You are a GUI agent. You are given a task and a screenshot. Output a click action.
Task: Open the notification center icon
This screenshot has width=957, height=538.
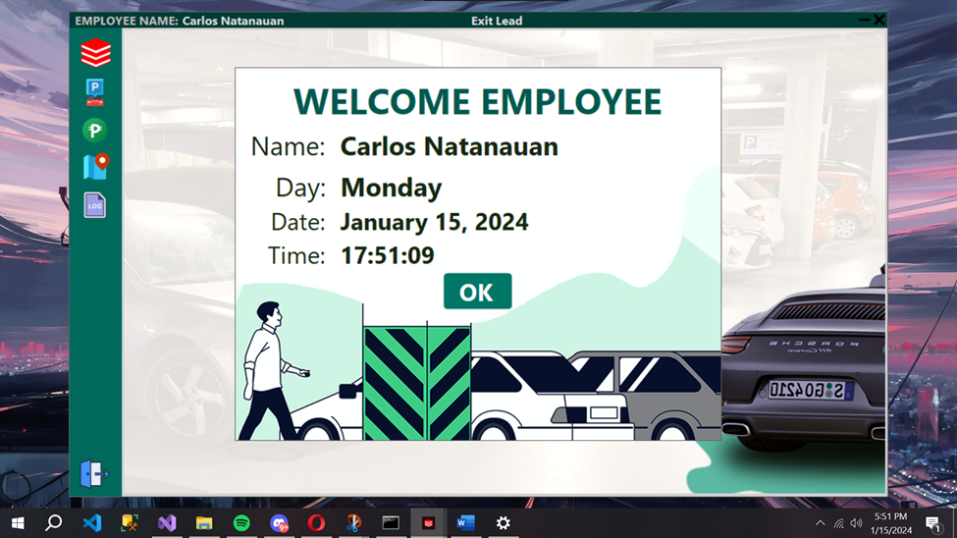[932, 523]
